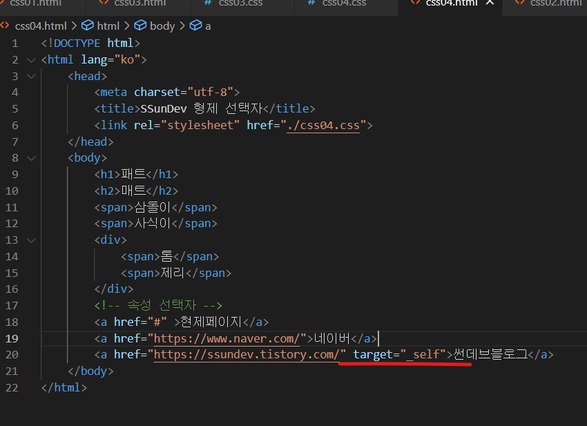
Task: Follow the https://www.naver.com/ link
Action: tap(227, 339)
